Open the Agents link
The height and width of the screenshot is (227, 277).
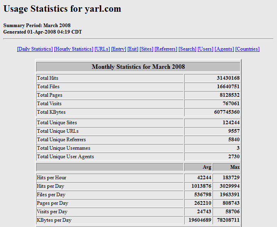[224, 49]
